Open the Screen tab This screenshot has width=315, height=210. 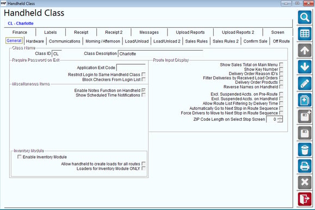coord(277,32)
